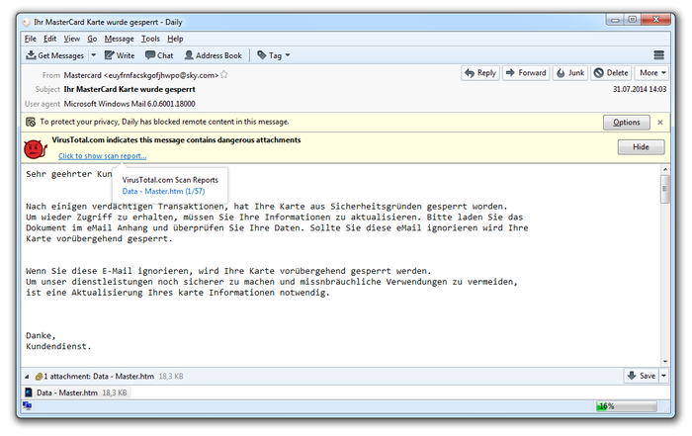Click remote content Options button

pyautogui.click(x=626, y=123)
